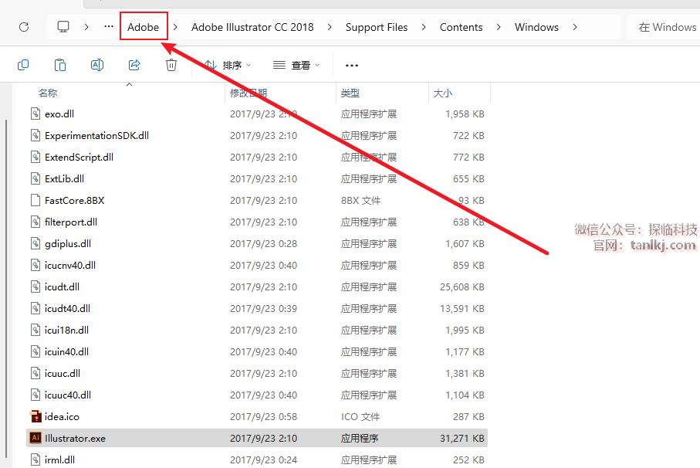The image size is (700, 468).
Task: Click the gdiplus.dll file icon
Action: [x=36, y=243]
